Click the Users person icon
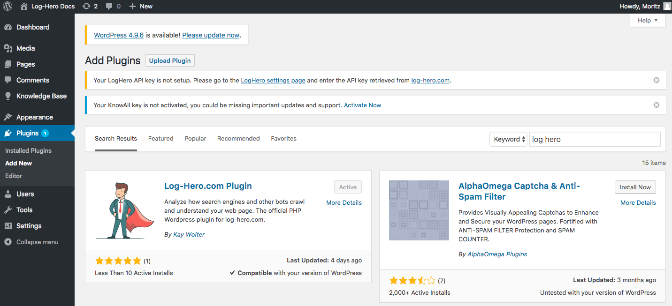Viewport: 672px width, 306px height. (8, 194)
